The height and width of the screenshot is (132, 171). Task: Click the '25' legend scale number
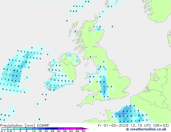(x=52, y=131)
